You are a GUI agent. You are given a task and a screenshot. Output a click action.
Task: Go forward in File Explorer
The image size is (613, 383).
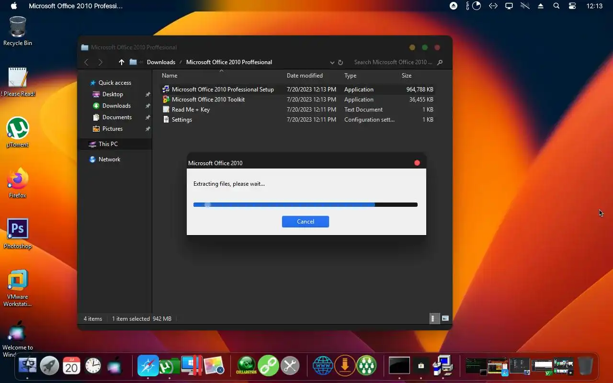click(x=100, y=62)
